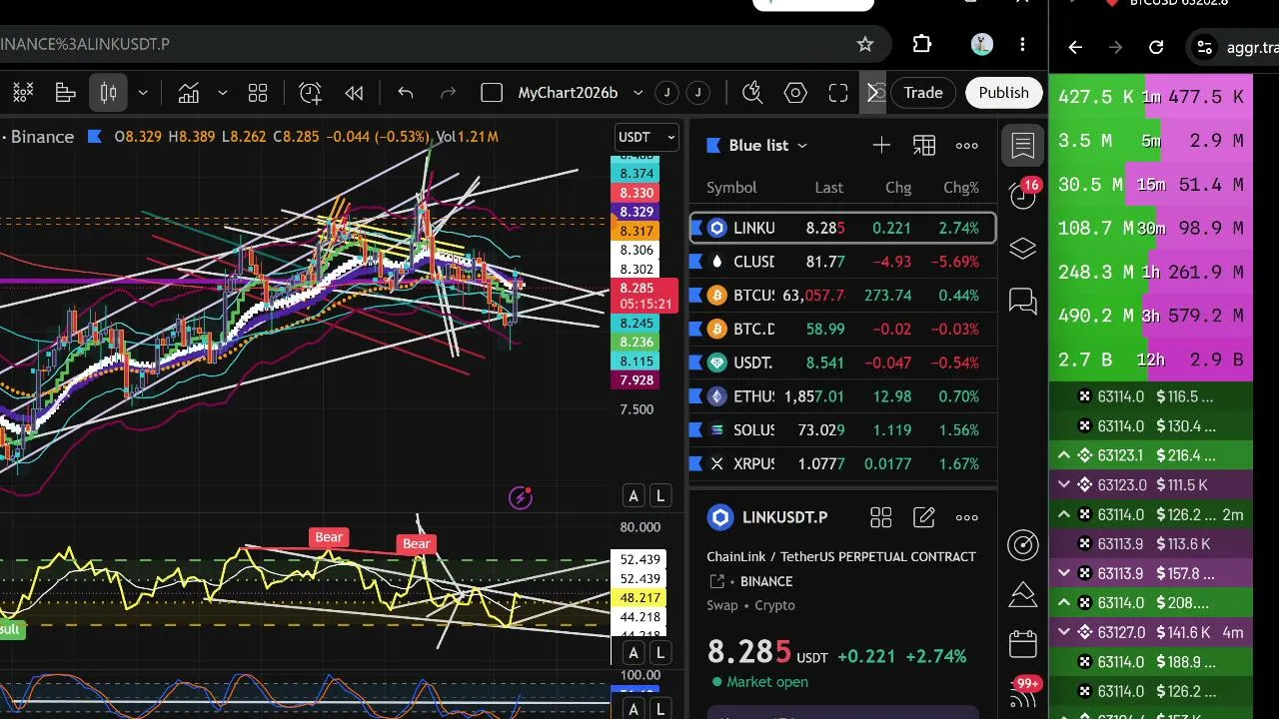Select the CLUSD row priced 81.77
This screenshot has width=1279, height=719.
843,262
